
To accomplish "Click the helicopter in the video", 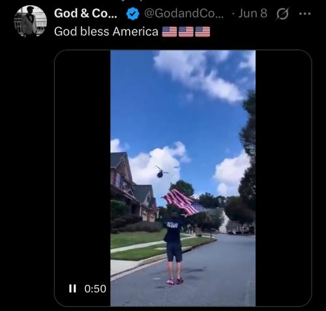I will (161, 172).
